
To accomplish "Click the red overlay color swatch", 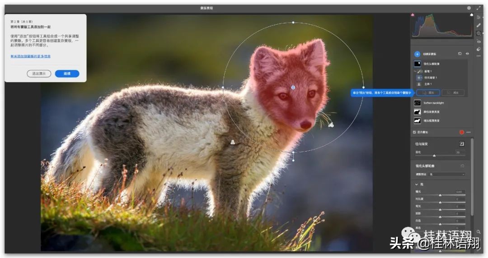I will 462,132.
